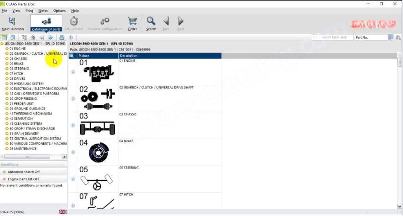Toggle the first tree panel view icon
403x216 pixels.
point(4,38)
